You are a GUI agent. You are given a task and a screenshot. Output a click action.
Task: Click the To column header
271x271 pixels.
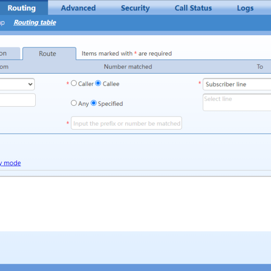(x=260, y=67)
